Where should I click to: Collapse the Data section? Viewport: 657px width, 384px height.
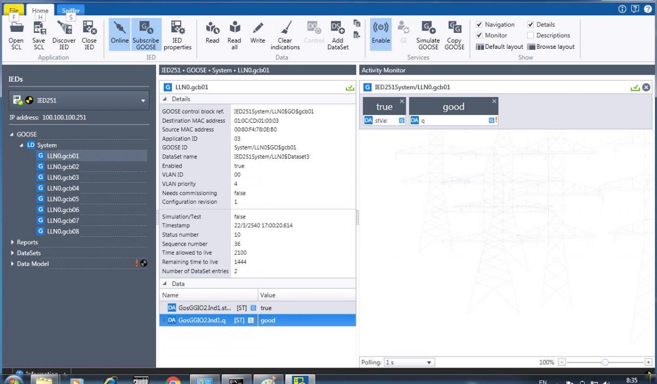click(x=165, y=284)
